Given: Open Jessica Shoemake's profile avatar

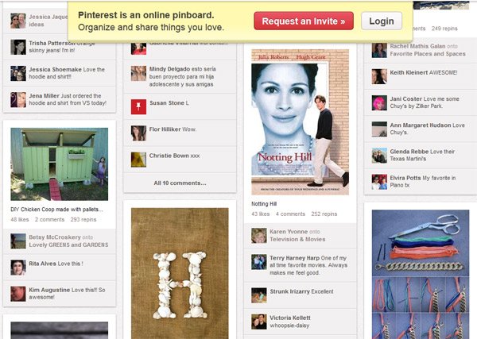Looking at the screenshot, I should point(18,73).
